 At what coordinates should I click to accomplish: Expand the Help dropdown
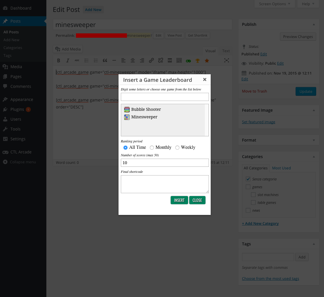(308, 4)
